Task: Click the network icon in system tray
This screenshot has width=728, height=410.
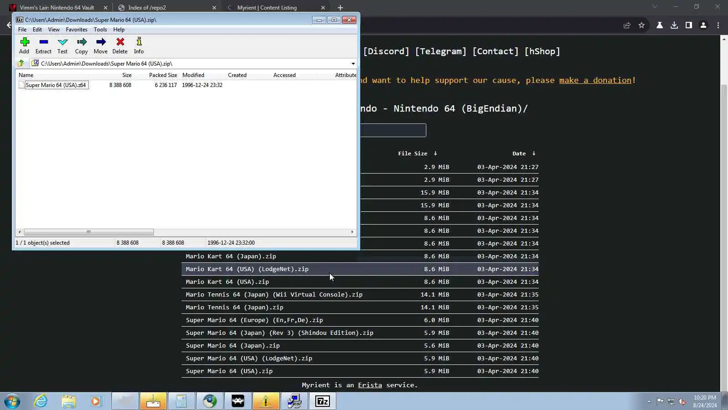Action: tap(671, 401)
